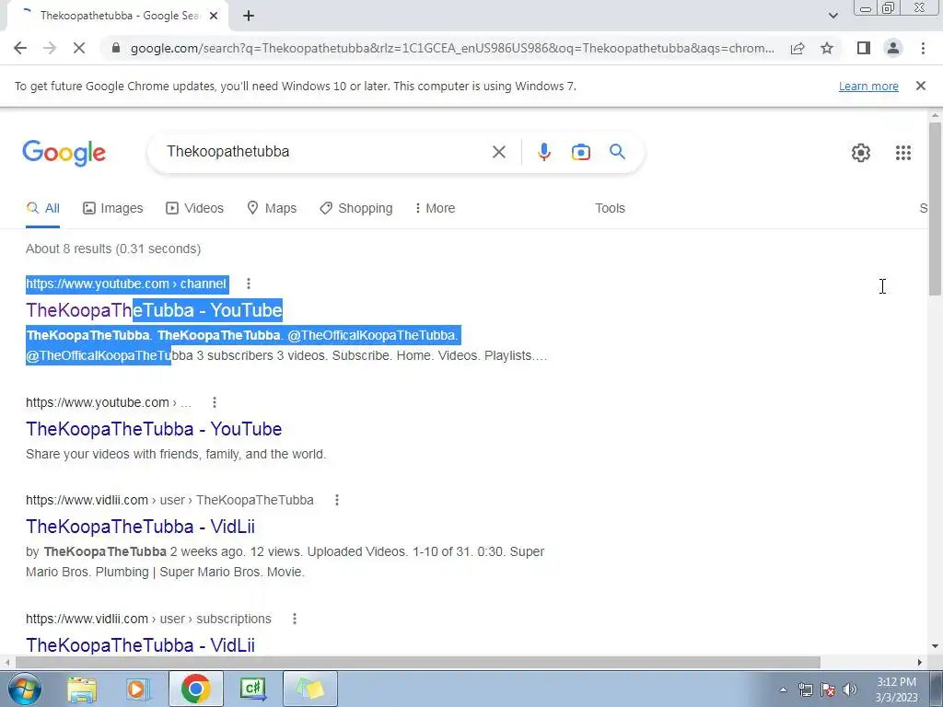Viewport: 943px width, 707px height.
Task: Open the Chrome three-dot menu
Action: [923, 48]
